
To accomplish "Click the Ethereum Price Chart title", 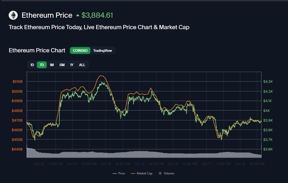I will (37, 51).
